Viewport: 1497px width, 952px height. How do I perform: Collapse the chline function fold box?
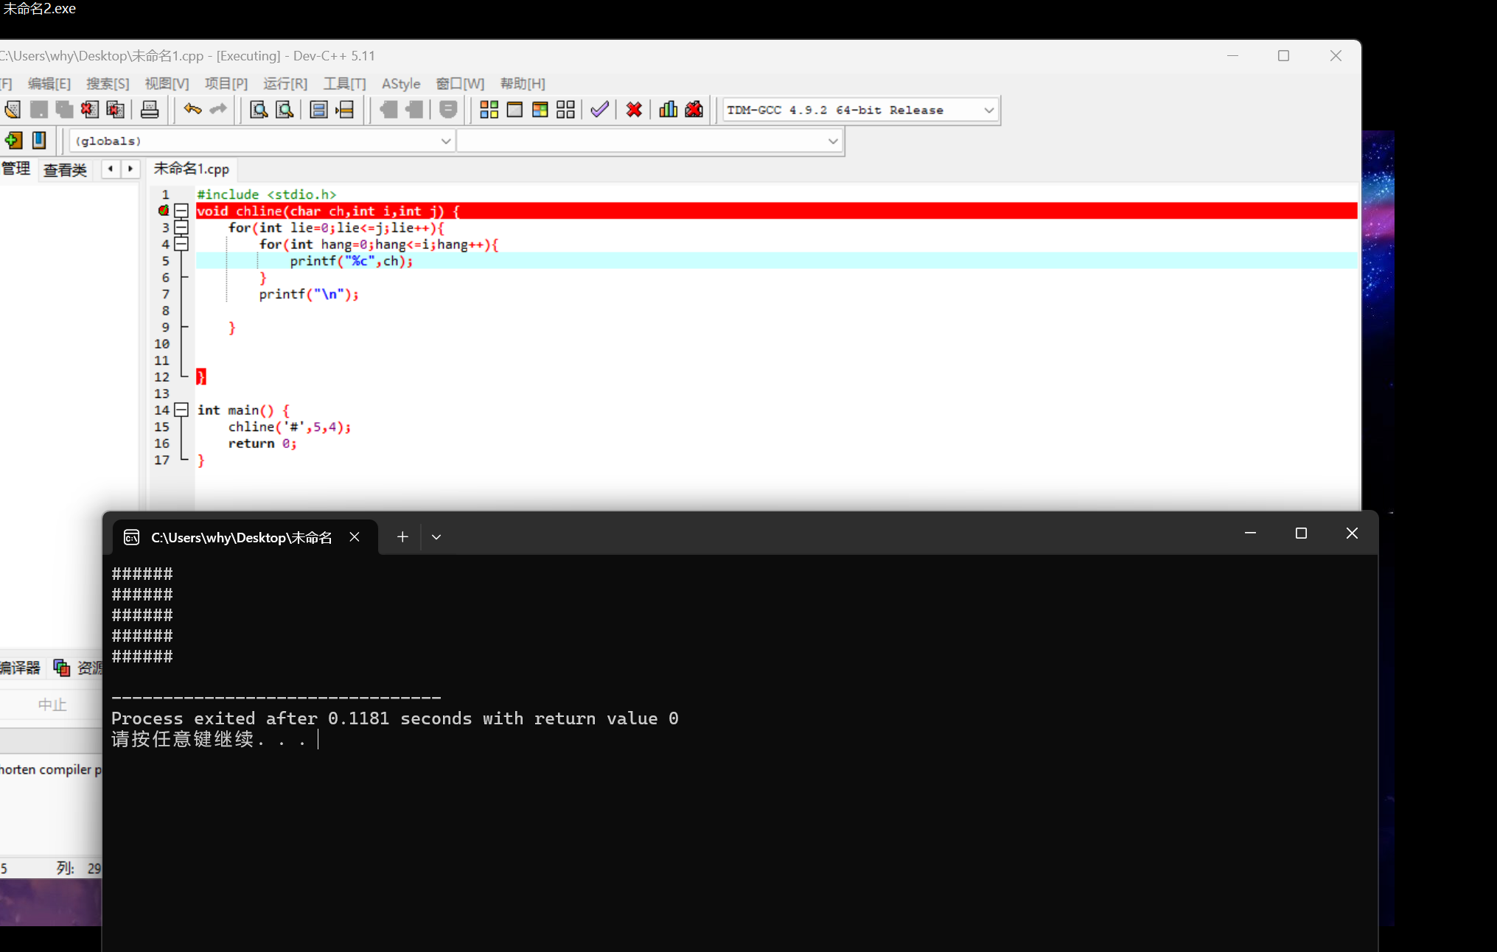[x=181, y=211]
